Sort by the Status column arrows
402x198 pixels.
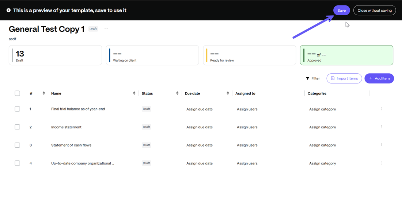tap(177, 93)
